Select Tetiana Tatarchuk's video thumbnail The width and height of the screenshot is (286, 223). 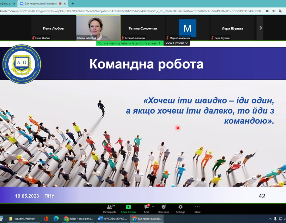(98, 28)
